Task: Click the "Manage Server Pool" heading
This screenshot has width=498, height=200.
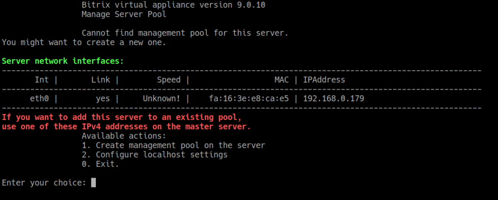Action: click(x=124, y=14)
